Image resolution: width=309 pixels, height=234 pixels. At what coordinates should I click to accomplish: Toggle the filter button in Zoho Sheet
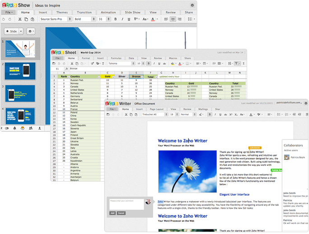click(236, 64)
